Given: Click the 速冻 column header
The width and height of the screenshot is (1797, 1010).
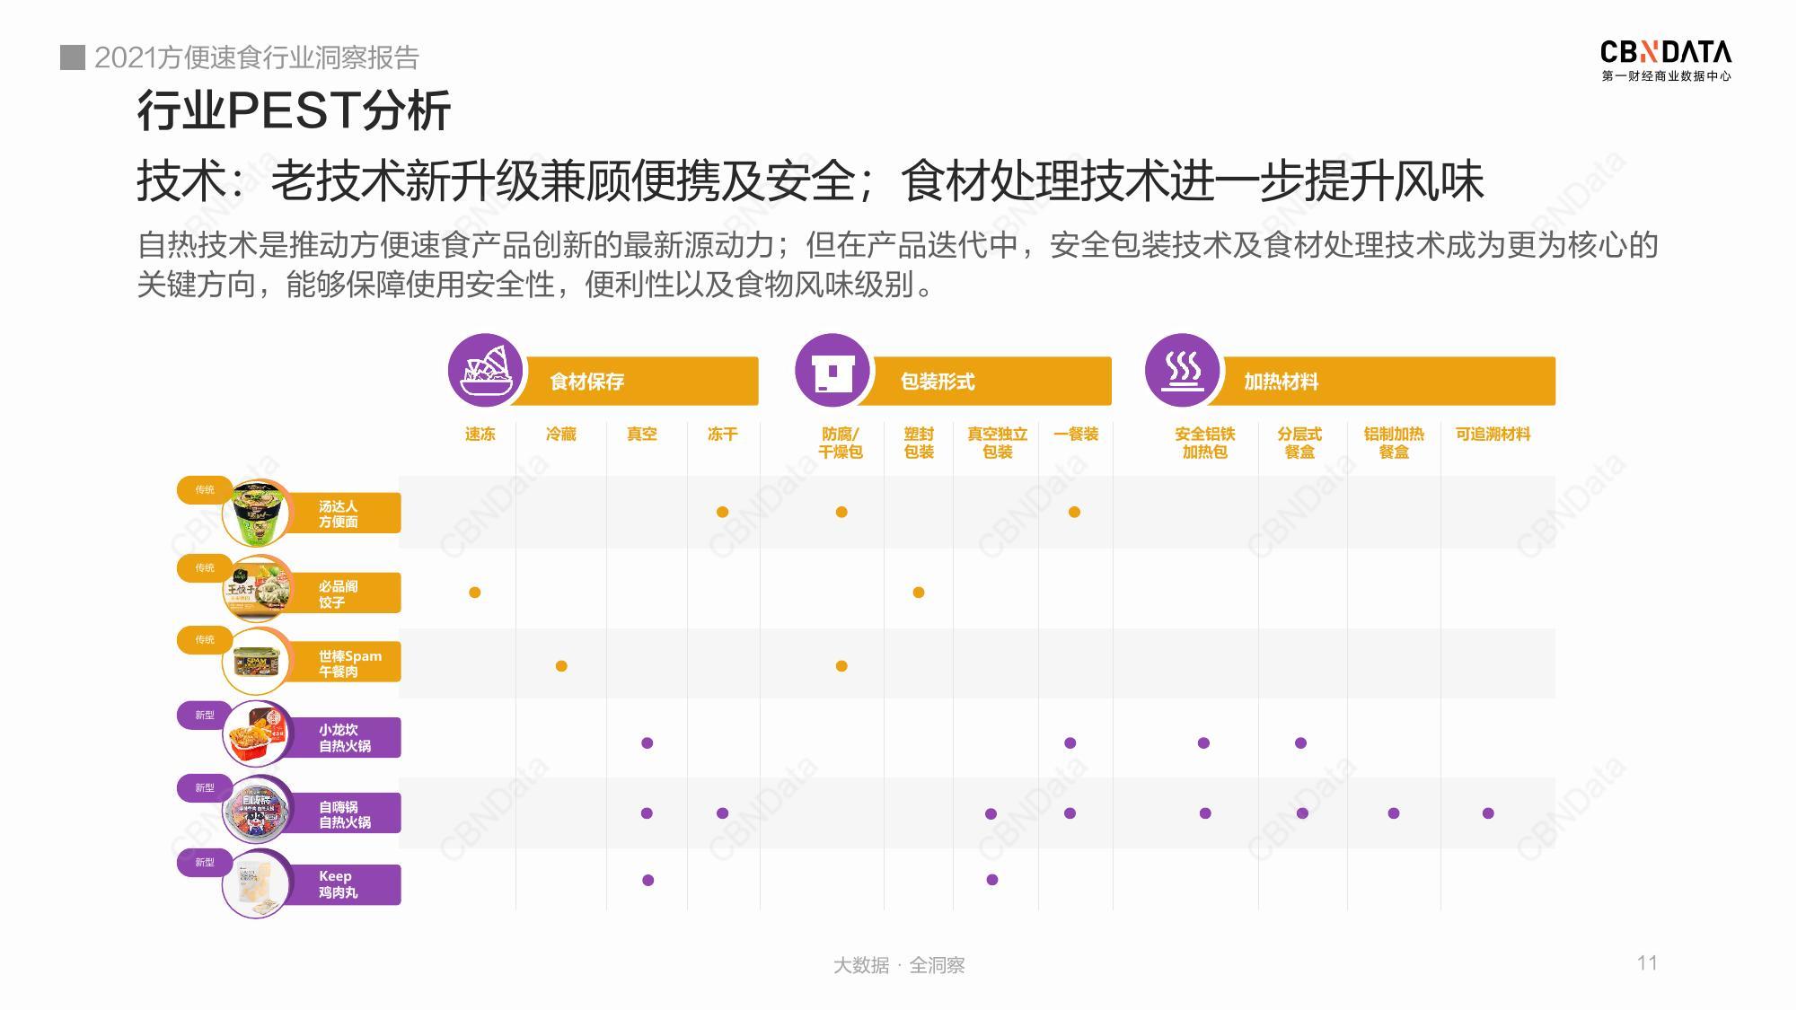Looking at the screenshot, I should (480, 434).
